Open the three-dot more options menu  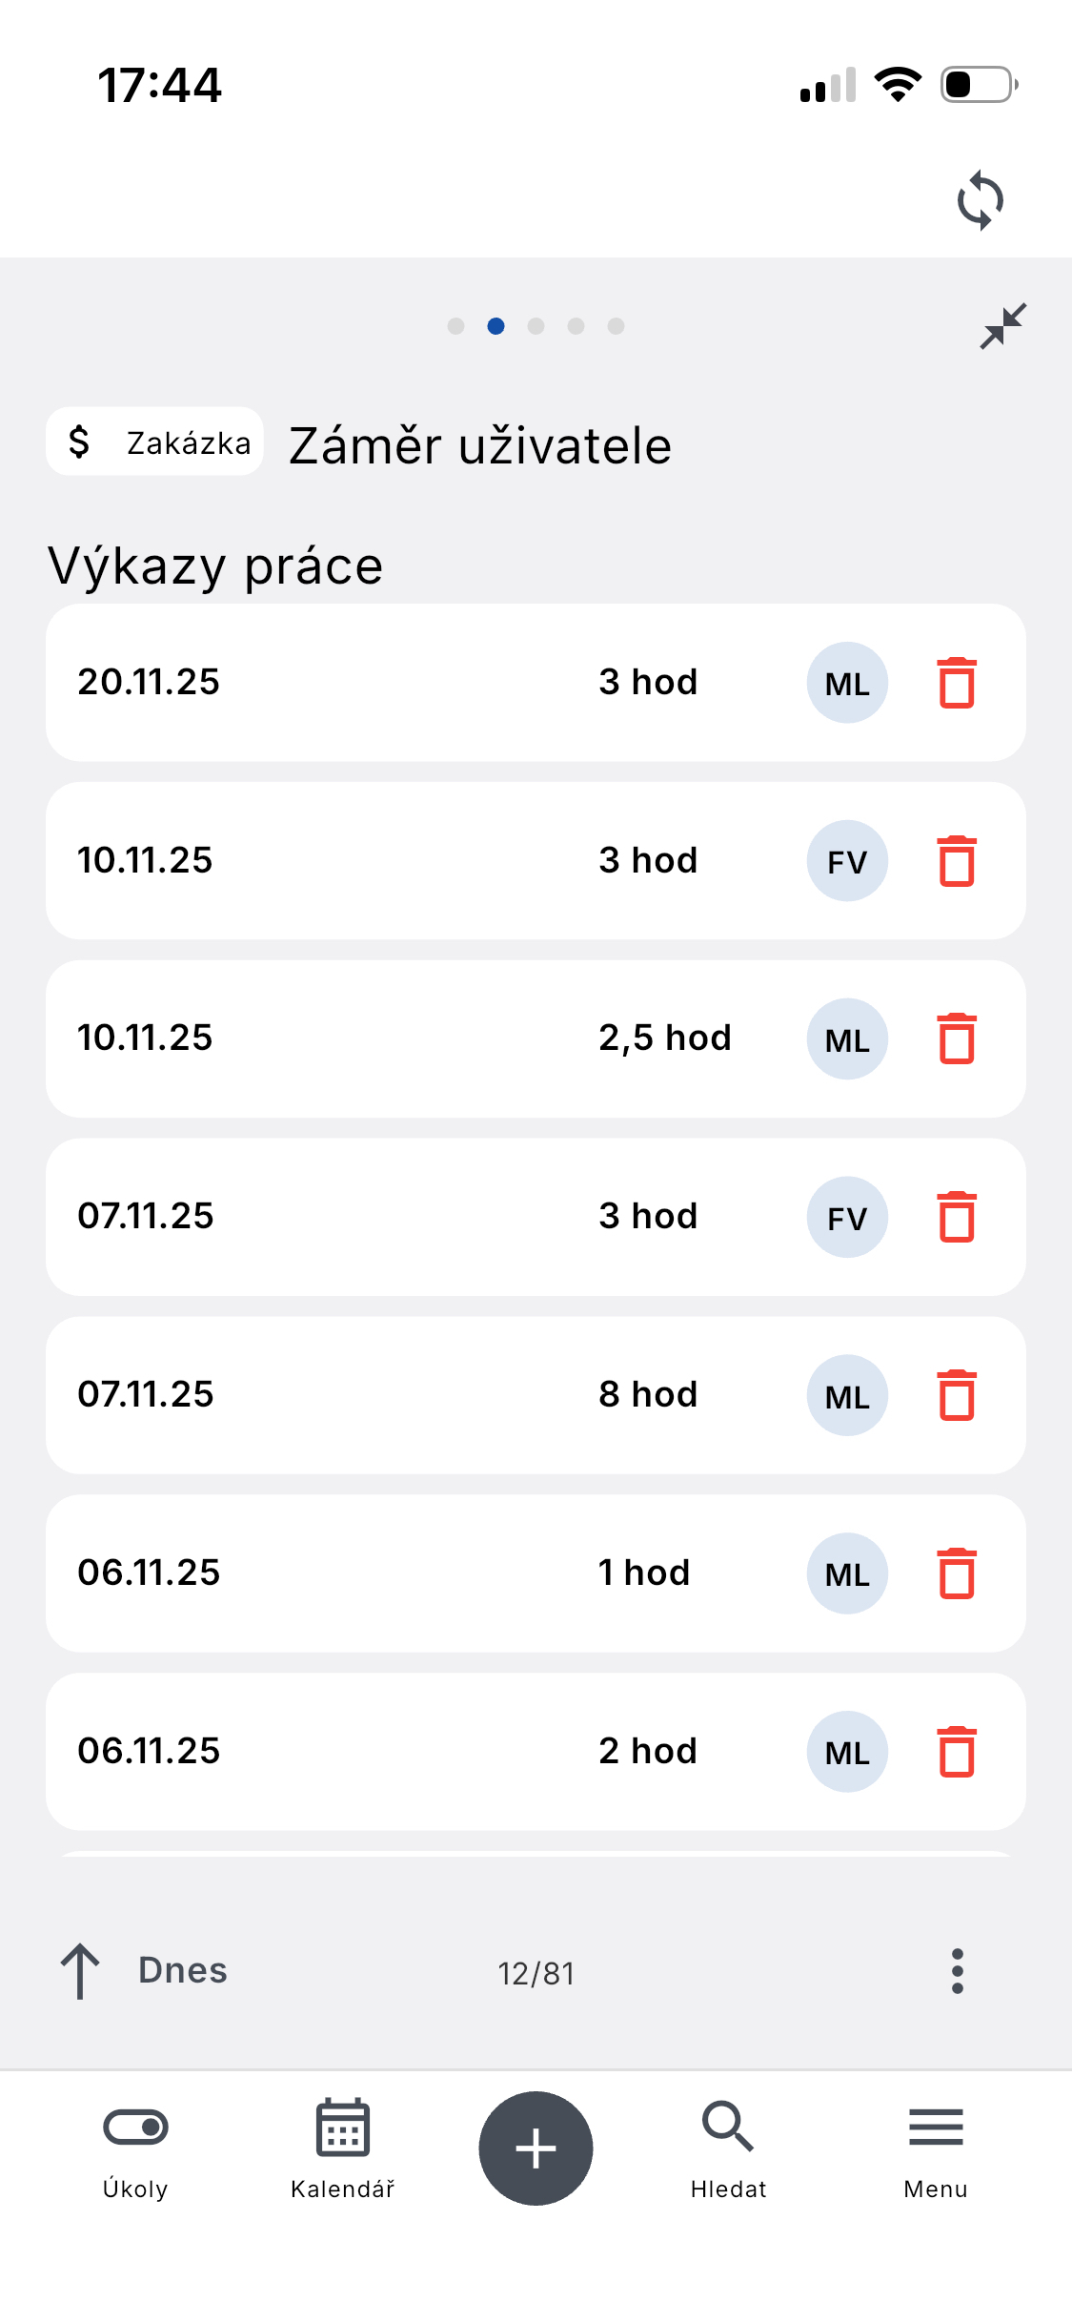point(957,1971)
